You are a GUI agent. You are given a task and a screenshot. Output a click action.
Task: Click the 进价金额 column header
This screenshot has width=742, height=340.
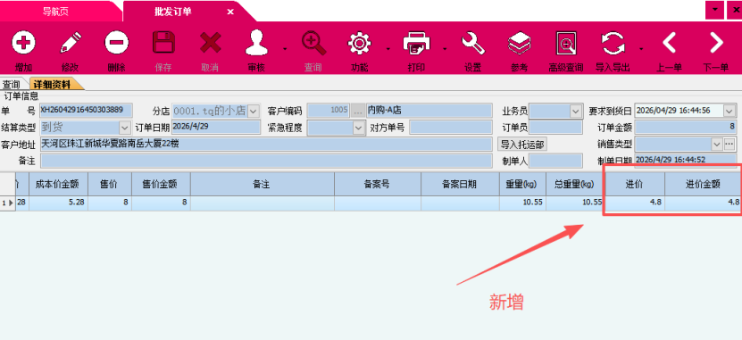click(704, 185)
